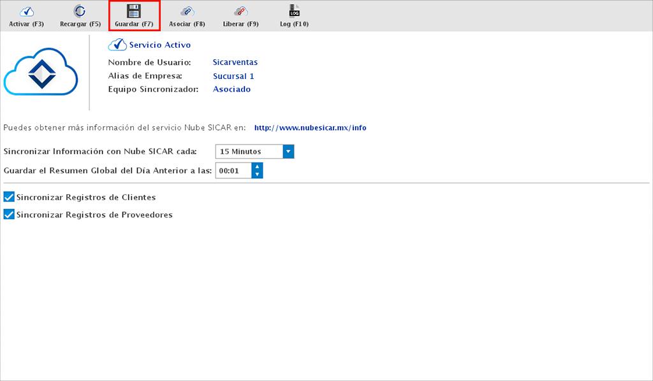Open the Log (F10) file icon
Screen dimensions: 653x381
(x=294, y=11)
